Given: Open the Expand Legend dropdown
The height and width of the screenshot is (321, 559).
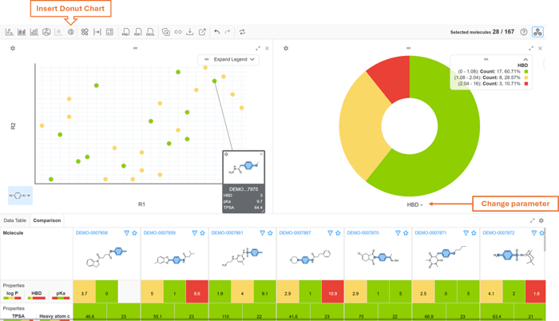Looking at the screenshot, I should (228, 60).
